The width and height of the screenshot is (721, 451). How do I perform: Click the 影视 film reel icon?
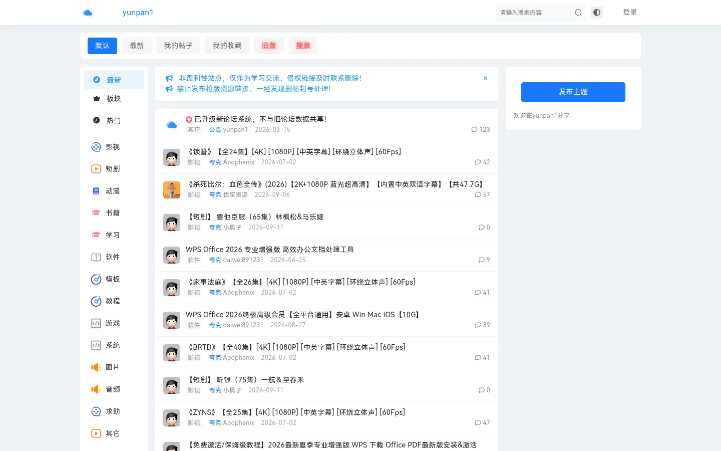click(96, 147)
